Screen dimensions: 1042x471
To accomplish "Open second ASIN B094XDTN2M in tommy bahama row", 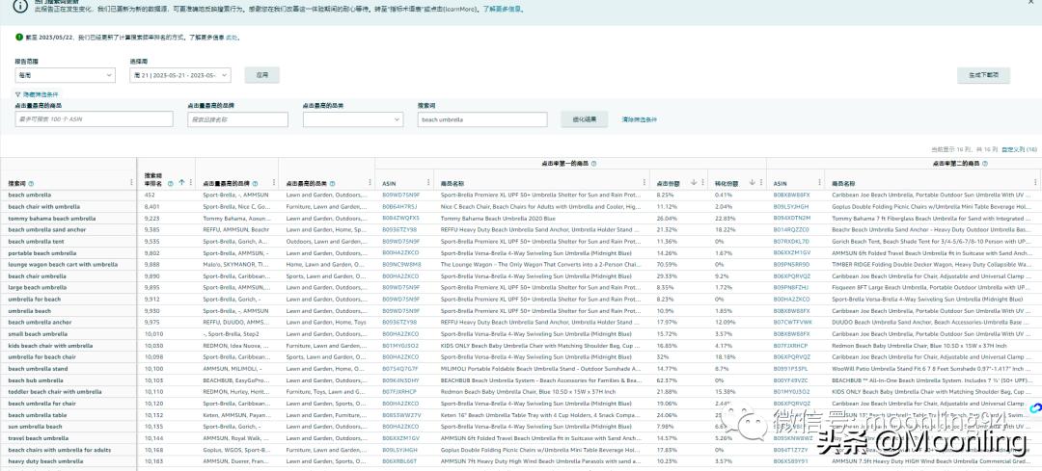I will click(792, 219).
